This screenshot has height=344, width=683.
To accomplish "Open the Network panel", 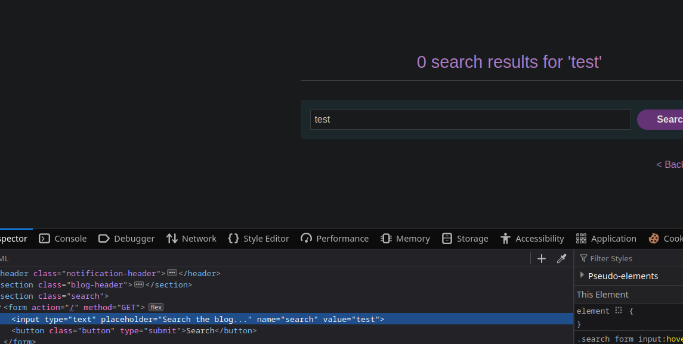I will click(191, 239).
